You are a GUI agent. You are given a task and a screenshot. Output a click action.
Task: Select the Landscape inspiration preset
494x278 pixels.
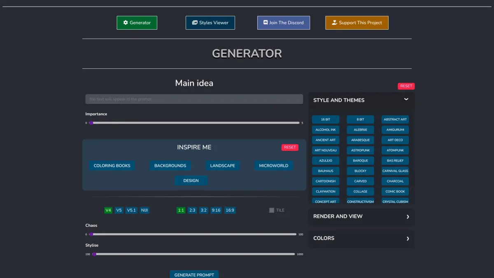coord(222,166)
